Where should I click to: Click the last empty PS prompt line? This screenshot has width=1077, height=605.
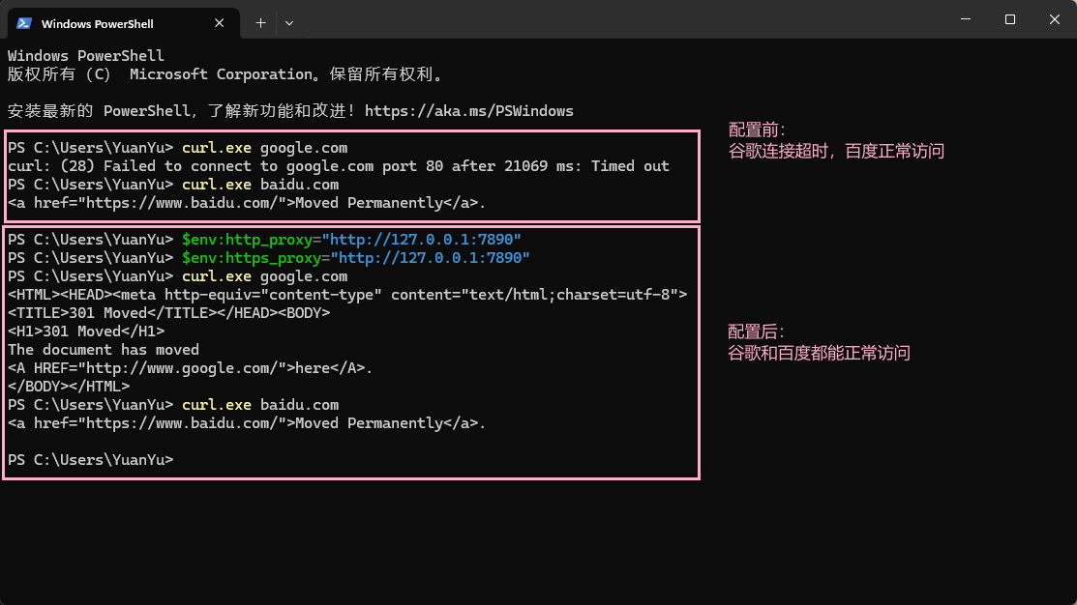click(x=91, y=460)
